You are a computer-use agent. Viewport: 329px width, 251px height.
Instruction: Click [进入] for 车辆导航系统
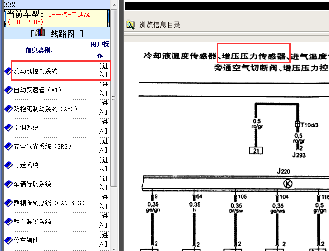point(103,183)
